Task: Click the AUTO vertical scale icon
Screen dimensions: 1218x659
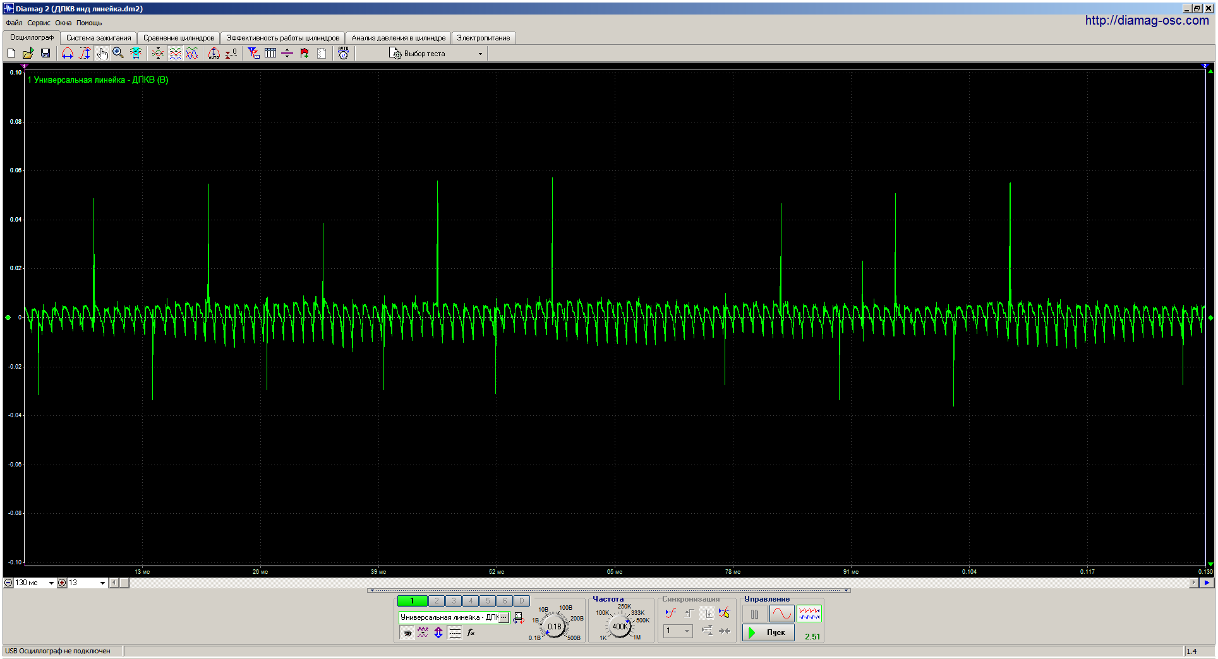Action: pyautogui.click(x=214, y=54)
